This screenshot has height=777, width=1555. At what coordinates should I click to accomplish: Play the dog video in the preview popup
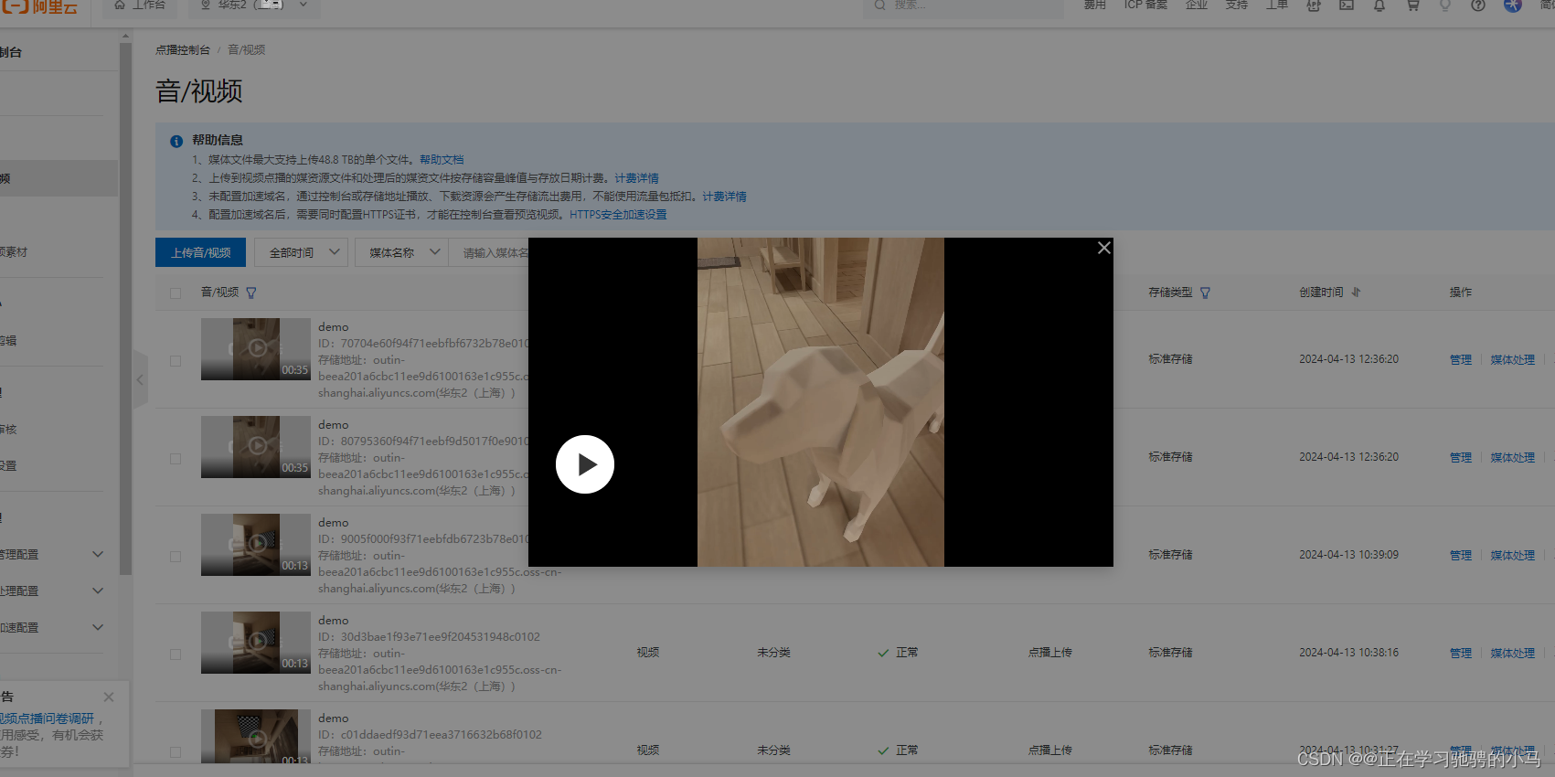[x=585, y=464]
